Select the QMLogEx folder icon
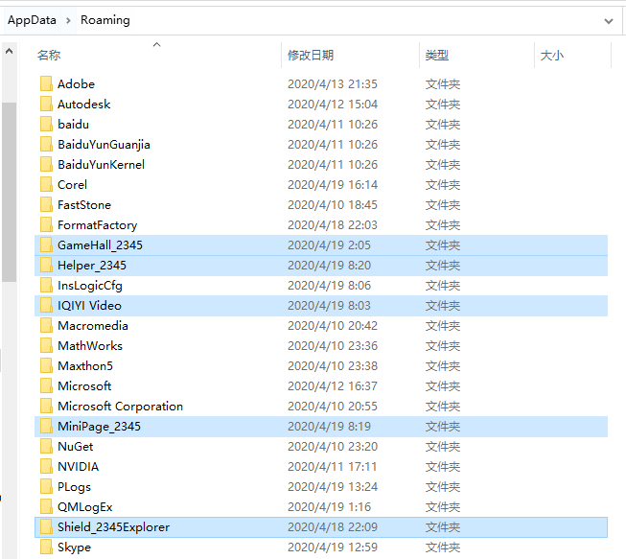 (x=46, y=507)
